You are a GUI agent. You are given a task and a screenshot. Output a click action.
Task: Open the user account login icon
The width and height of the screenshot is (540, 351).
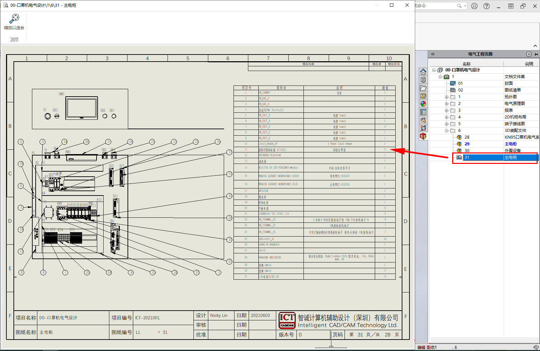pos(474,6)
